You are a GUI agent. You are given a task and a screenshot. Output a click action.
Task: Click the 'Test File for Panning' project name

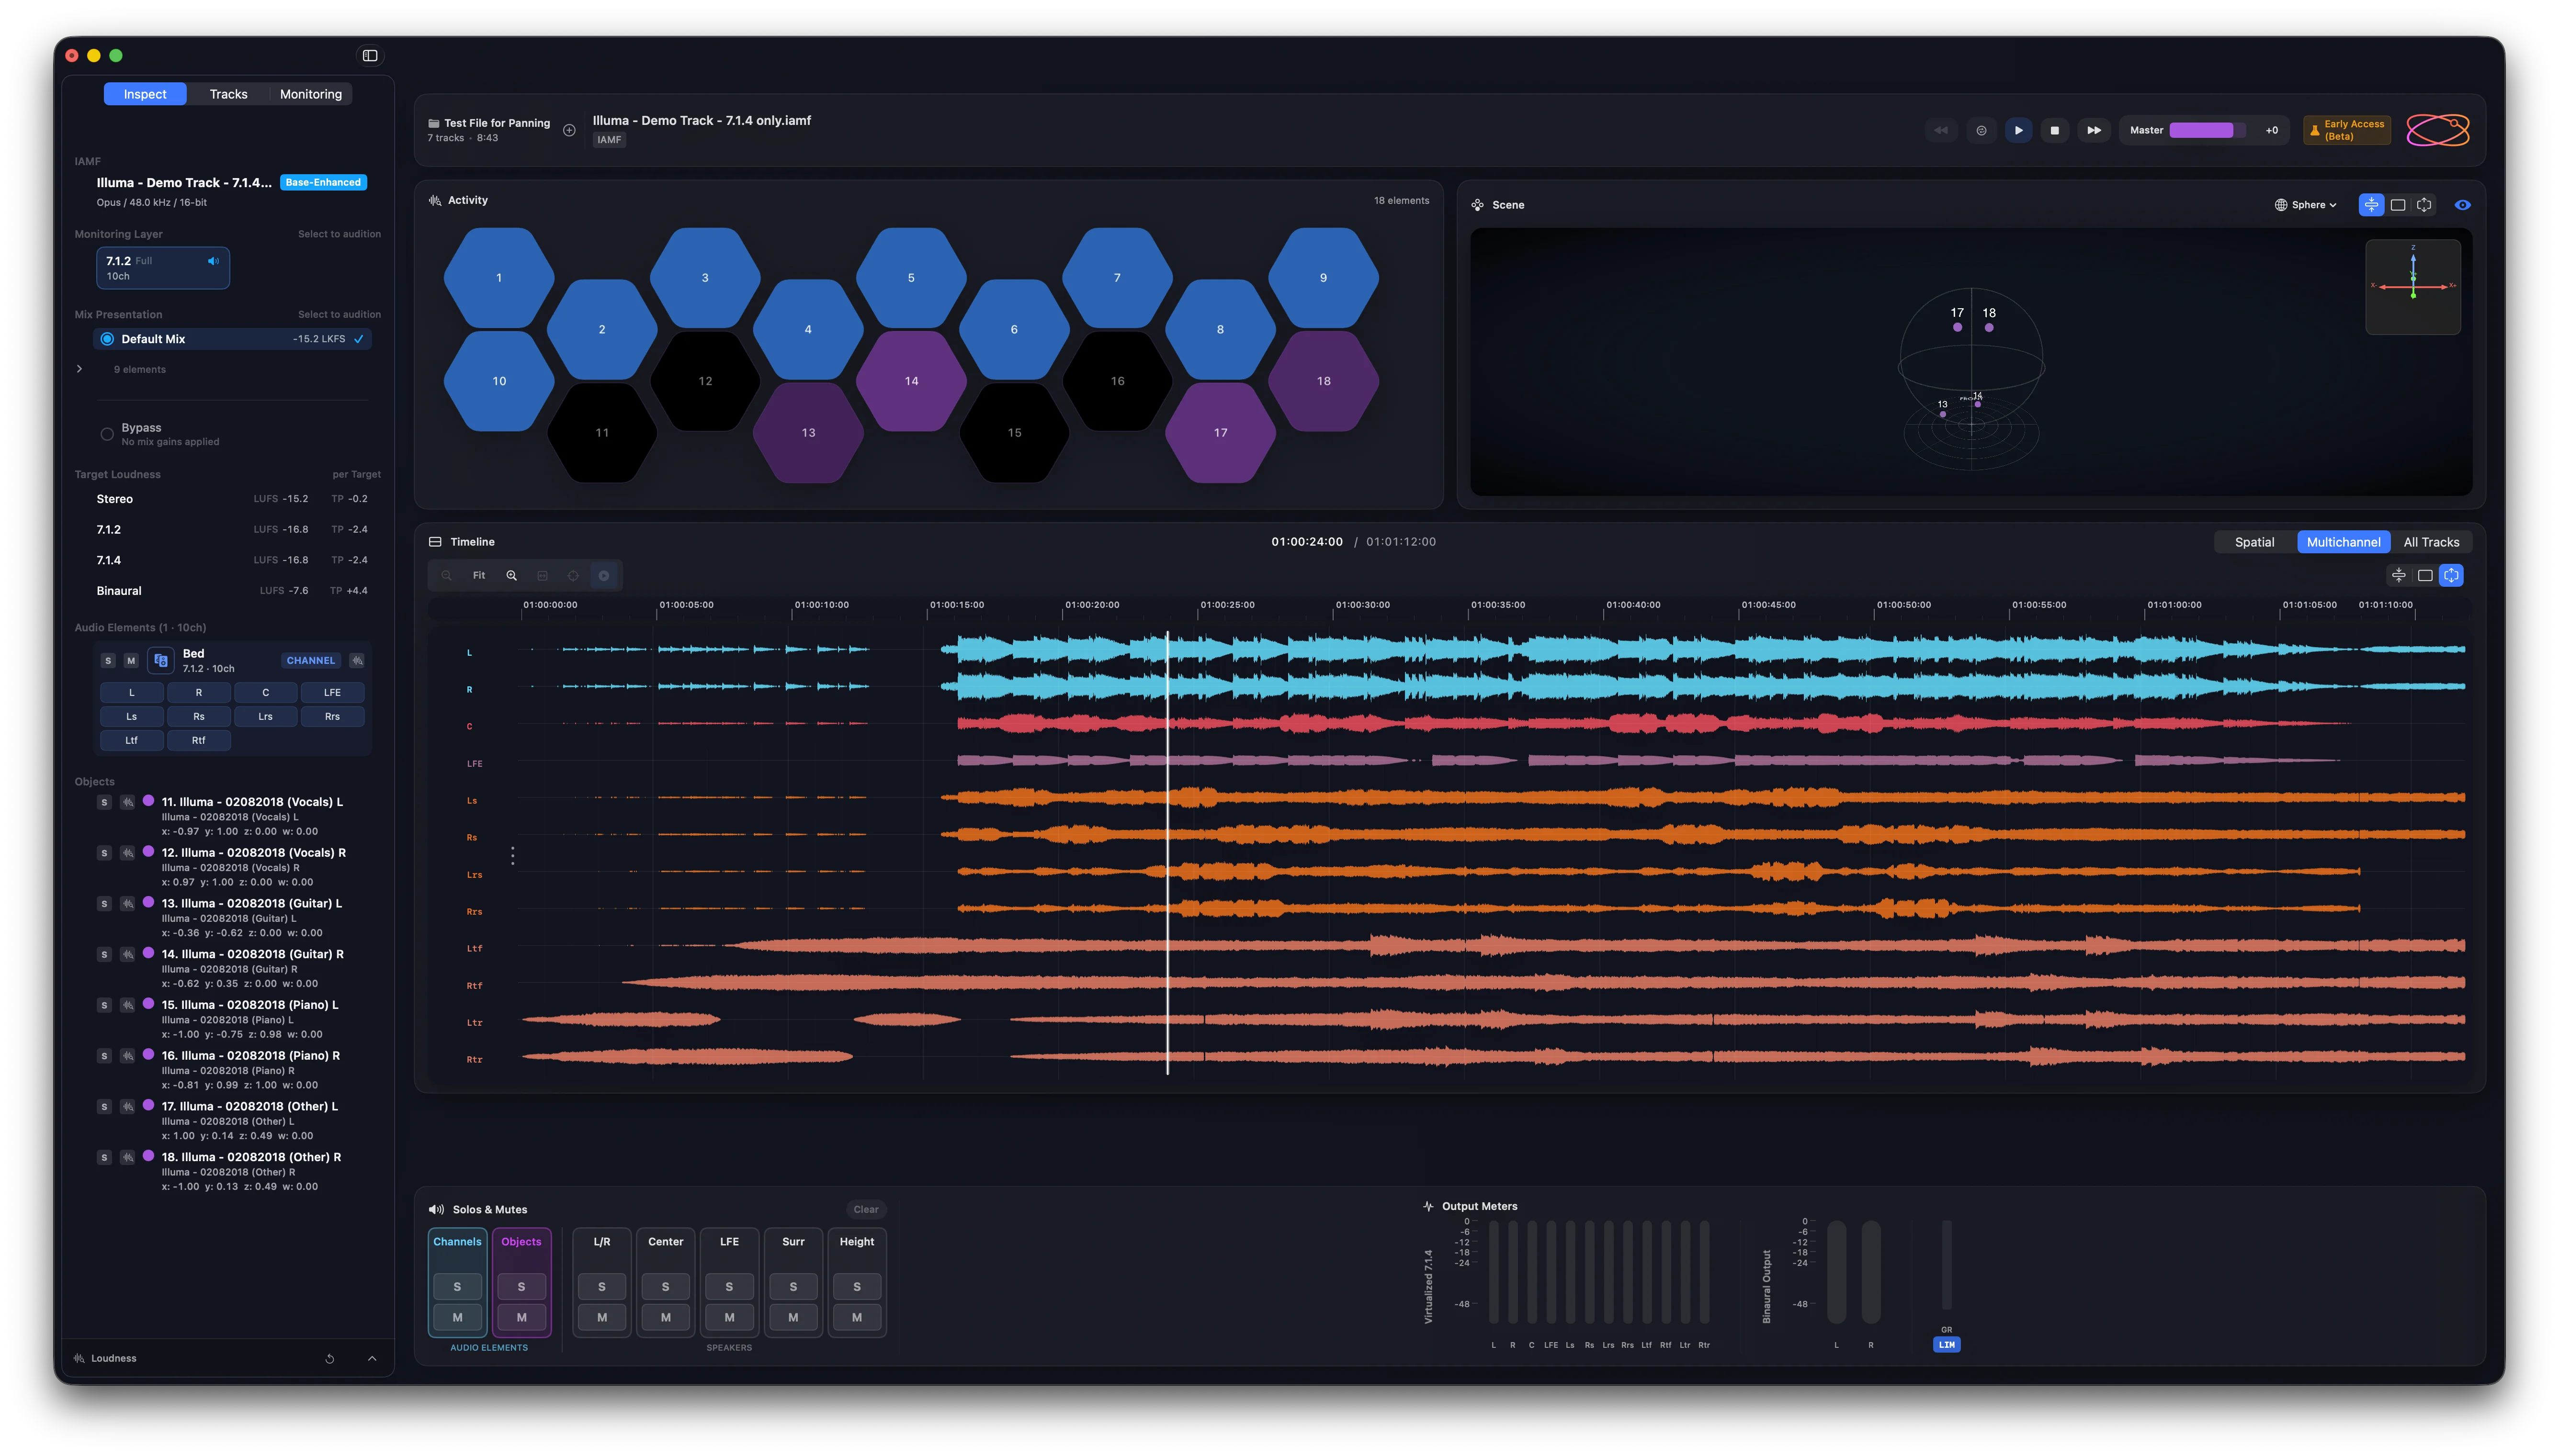click(x=497, y=124)
